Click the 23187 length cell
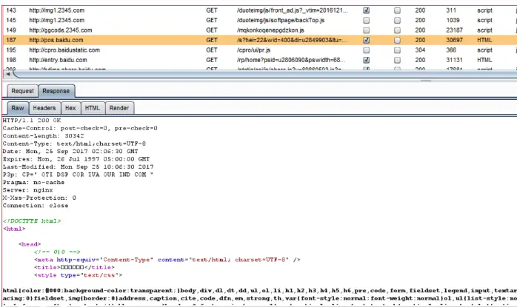Viewport: 517px width, 307px height. [454, 30]
